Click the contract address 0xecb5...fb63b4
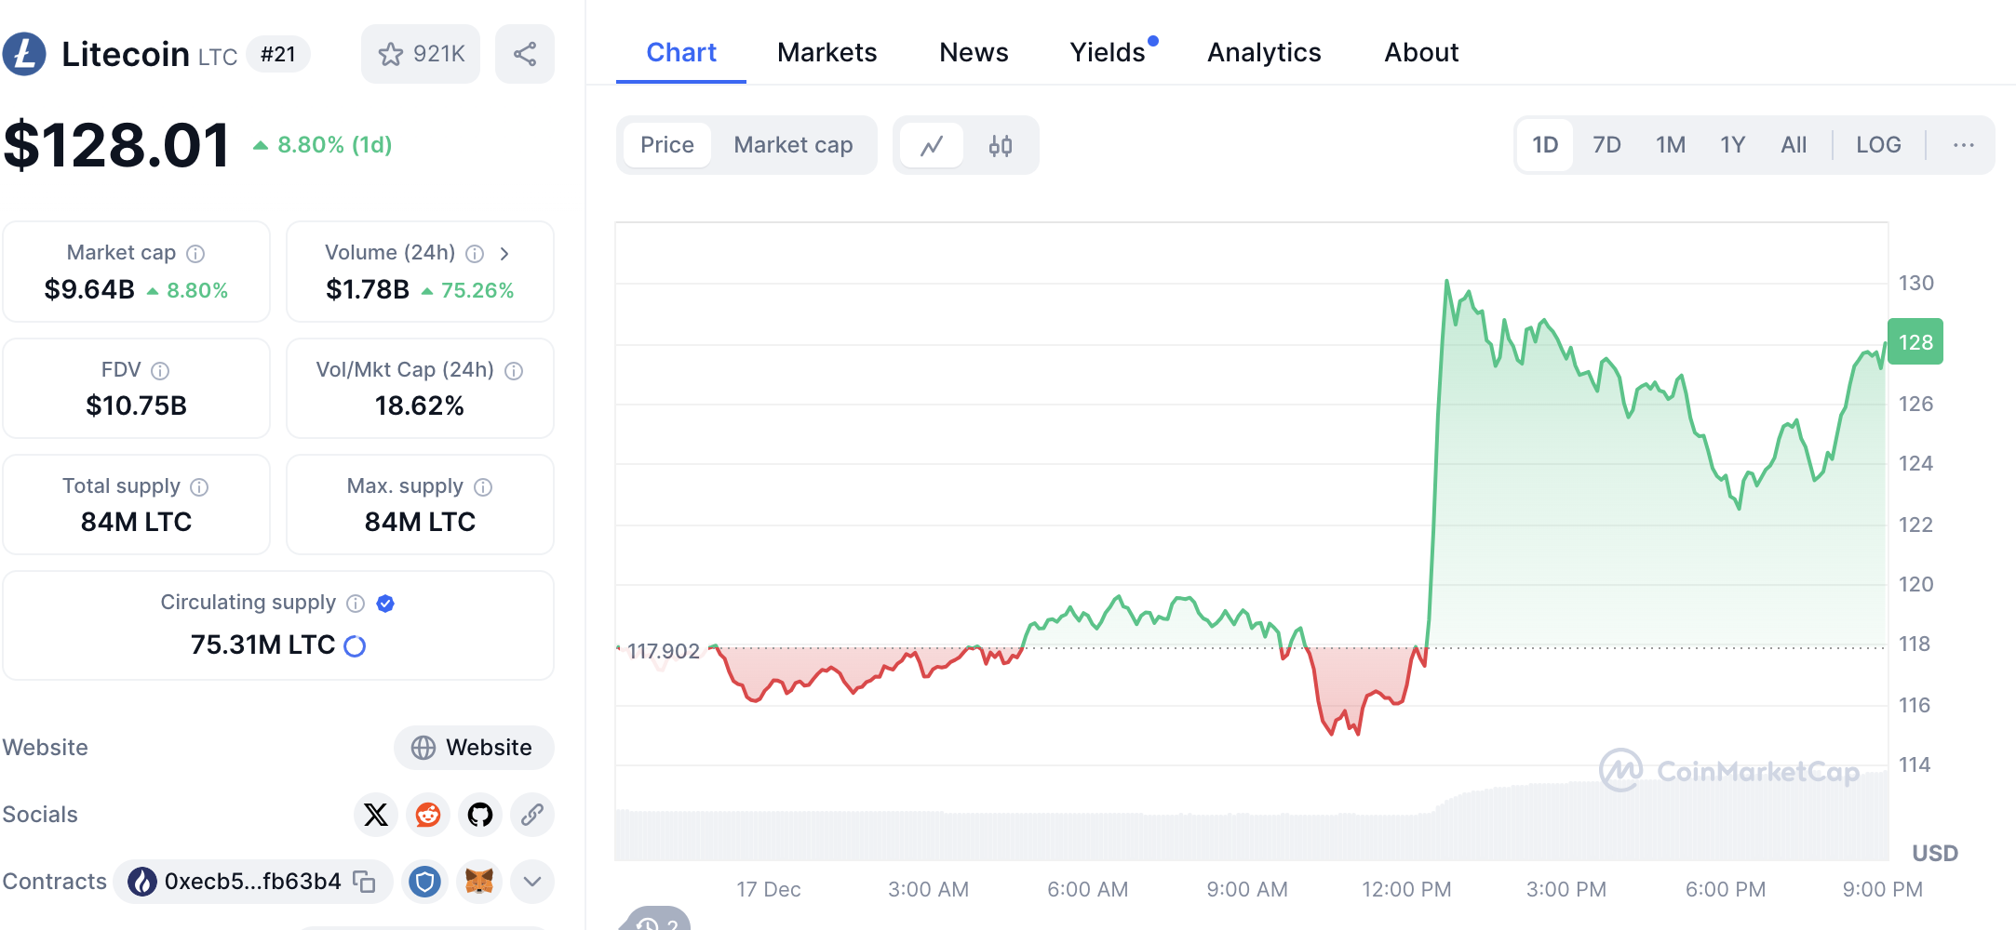 (x=252, y=882)
